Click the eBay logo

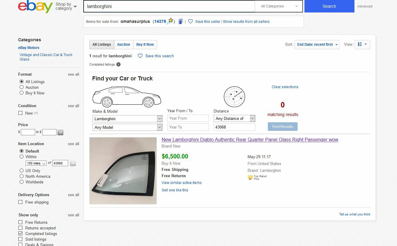tap(35, 7)
